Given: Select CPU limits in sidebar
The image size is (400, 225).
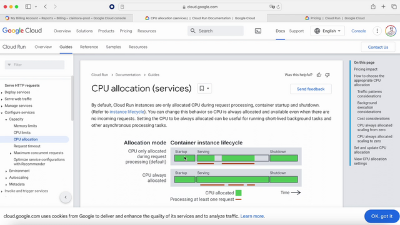Looking at the screenshot, I should pyautogui.click(x=22, y=132).
